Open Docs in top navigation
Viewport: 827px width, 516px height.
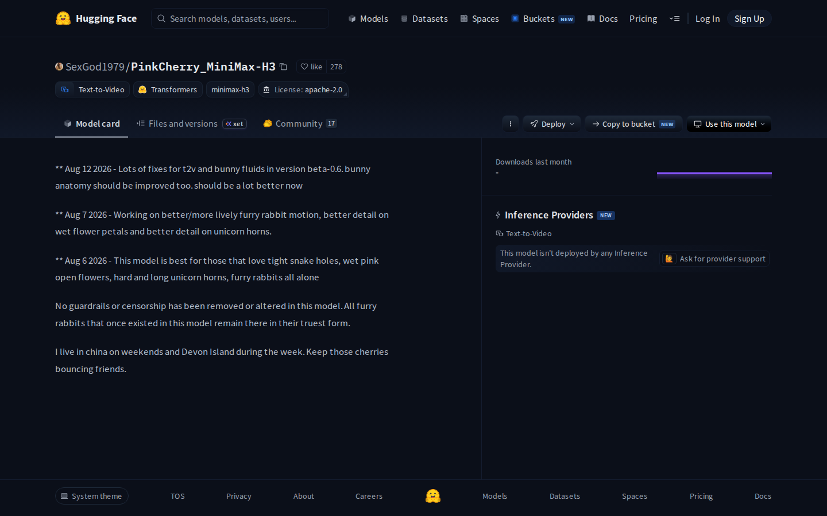click(x=602, y=18)
